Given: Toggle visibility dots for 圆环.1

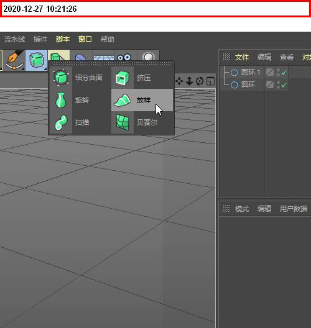Looking at the screenshot, I should pyautogui.click(x=278, y=73).
